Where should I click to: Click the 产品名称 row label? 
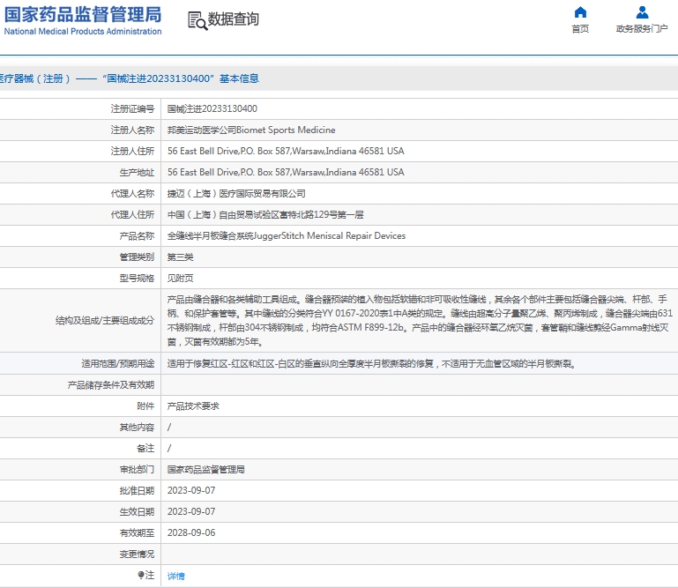coord(137,236)
